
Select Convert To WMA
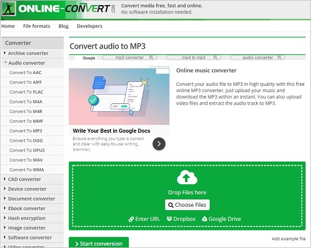tap(33, 169)
